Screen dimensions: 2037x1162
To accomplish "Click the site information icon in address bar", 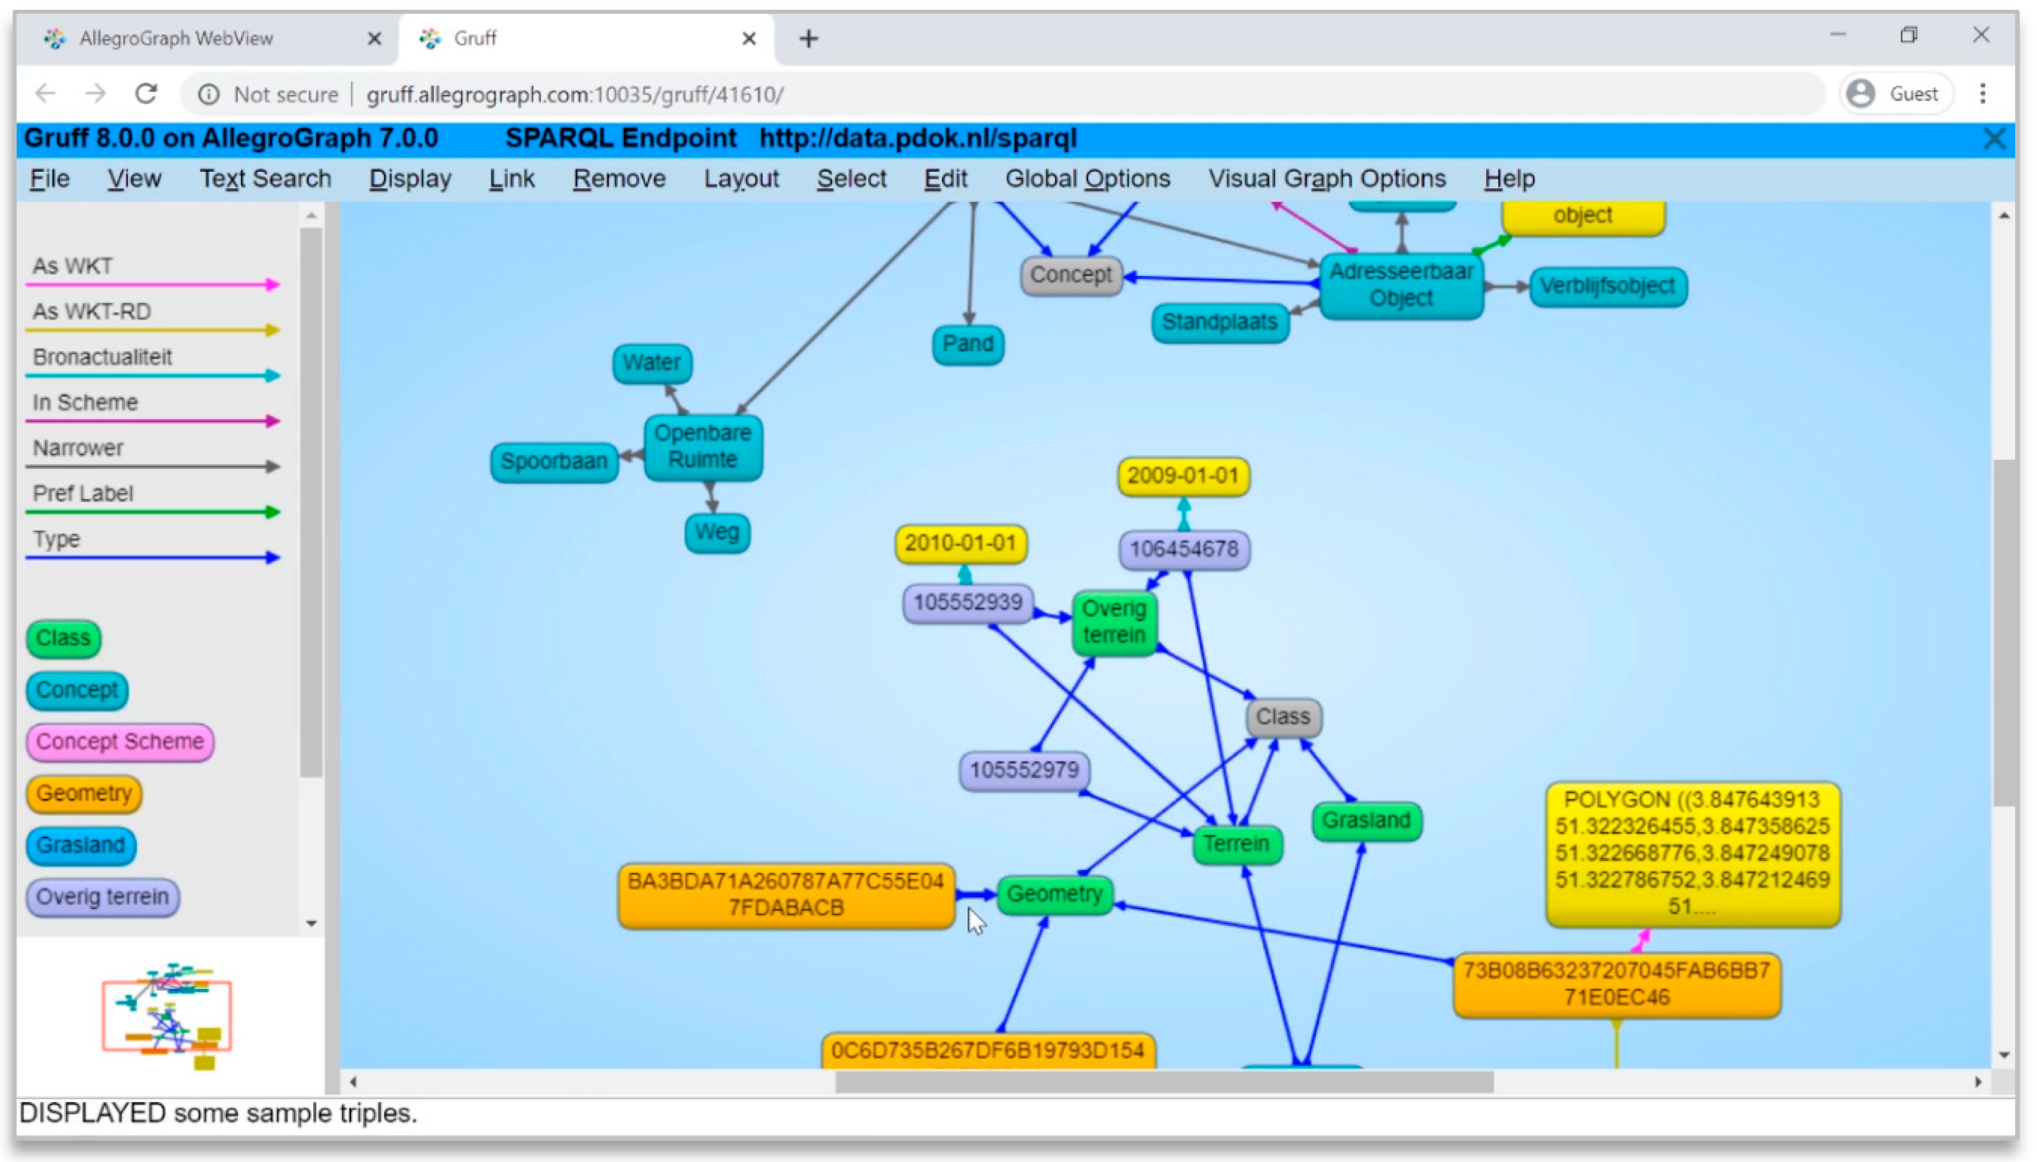I will click(208, 94).
